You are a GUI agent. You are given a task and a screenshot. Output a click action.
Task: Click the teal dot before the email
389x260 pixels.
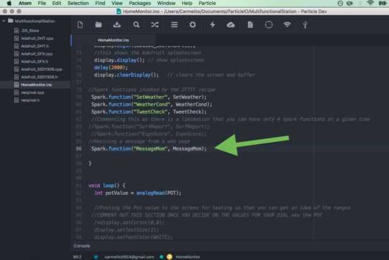[x=96, y=257]
